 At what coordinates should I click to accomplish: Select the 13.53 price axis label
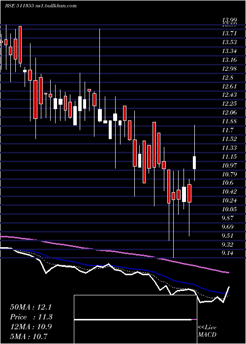coord(229,42)
